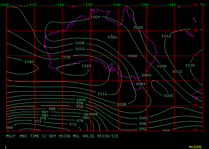Image resolution: width=209 pixels, height=149 pixels.
Task: Click the red -50 latitude label
Action: point(195,105)
